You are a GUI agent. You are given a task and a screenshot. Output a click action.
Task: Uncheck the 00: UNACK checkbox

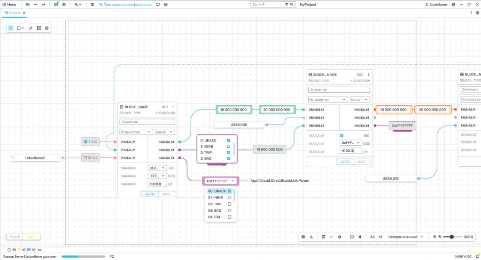point(229,191)
